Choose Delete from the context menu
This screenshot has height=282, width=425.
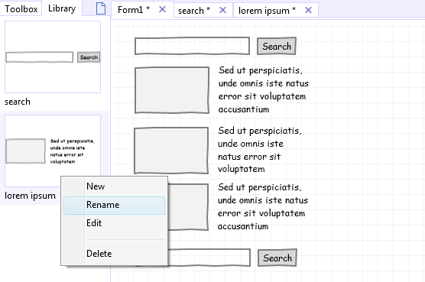click(x=114, y=254)
